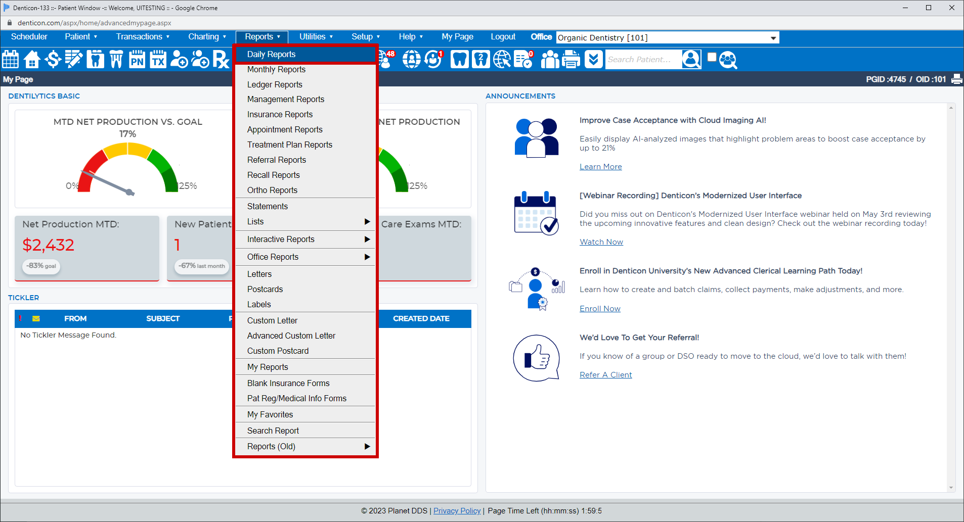Open the dollar sign transactions icon
Screen dimensions: 964x522
(x=53, y=60)
